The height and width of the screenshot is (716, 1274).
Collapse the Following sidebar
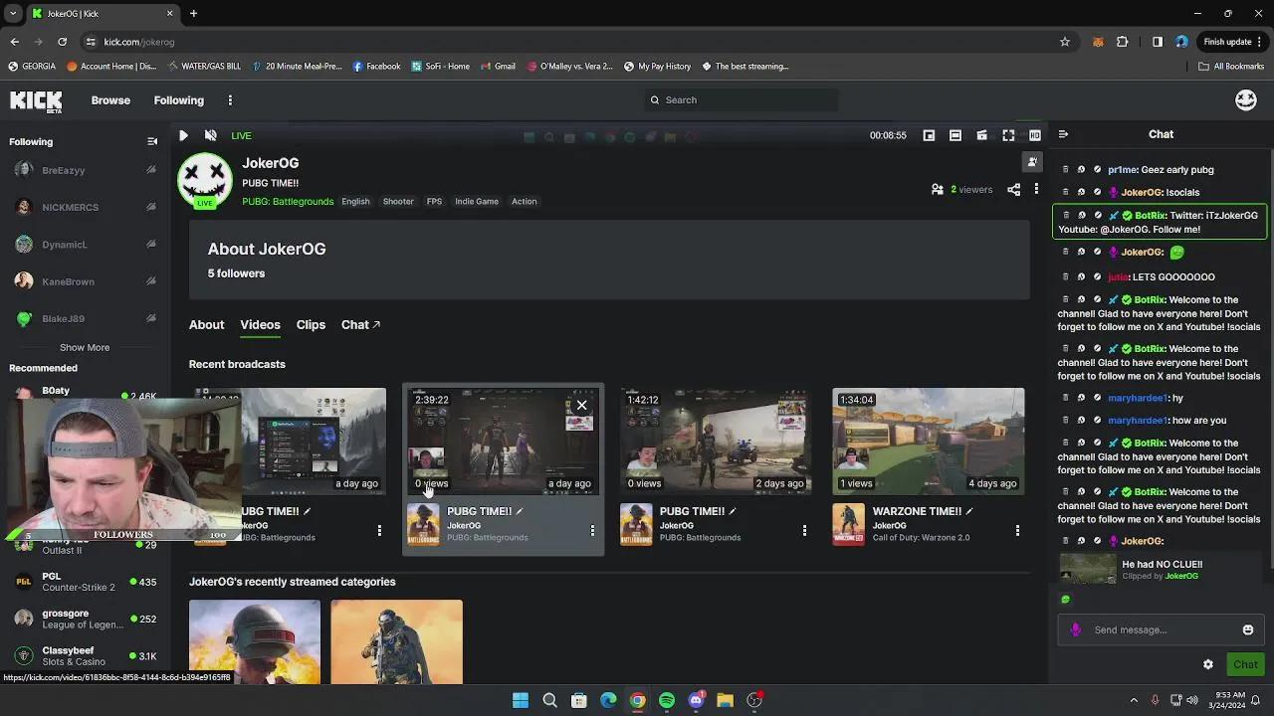[x=152, y=141]
